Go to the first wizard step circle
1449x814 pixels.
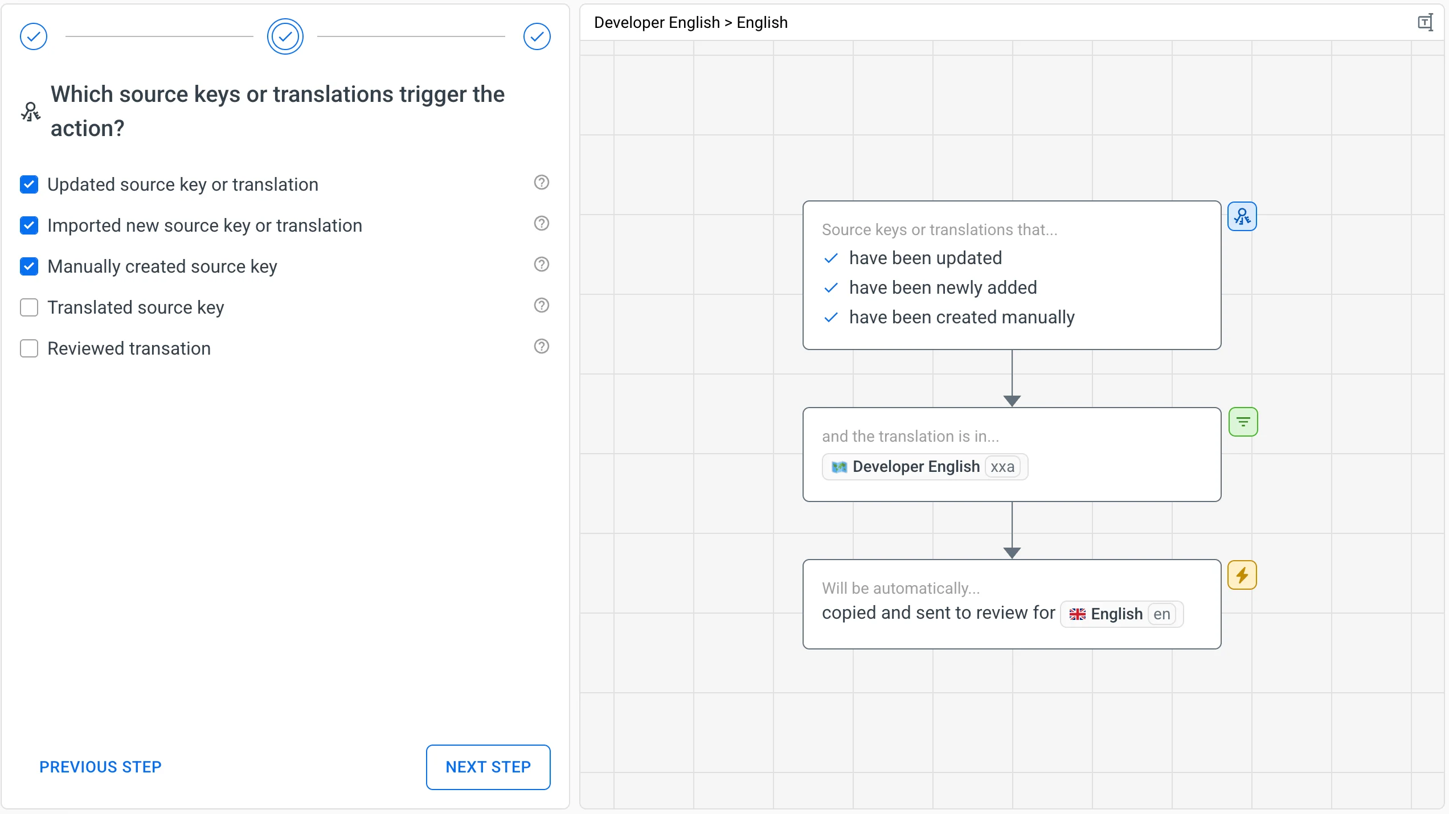click(34, 36)
